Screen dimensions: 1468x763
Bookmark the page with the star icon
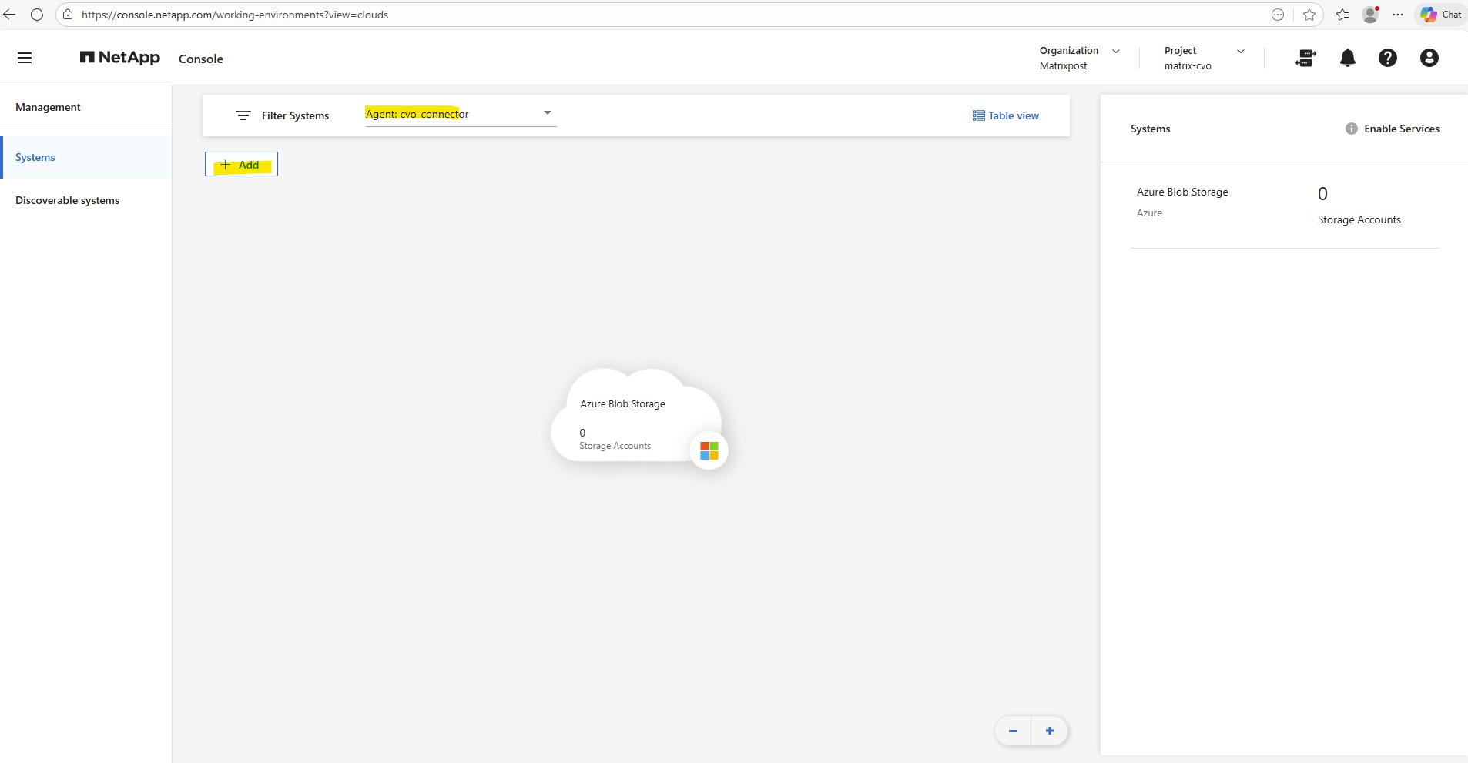pyautogui.click(x=1309, y=15)
